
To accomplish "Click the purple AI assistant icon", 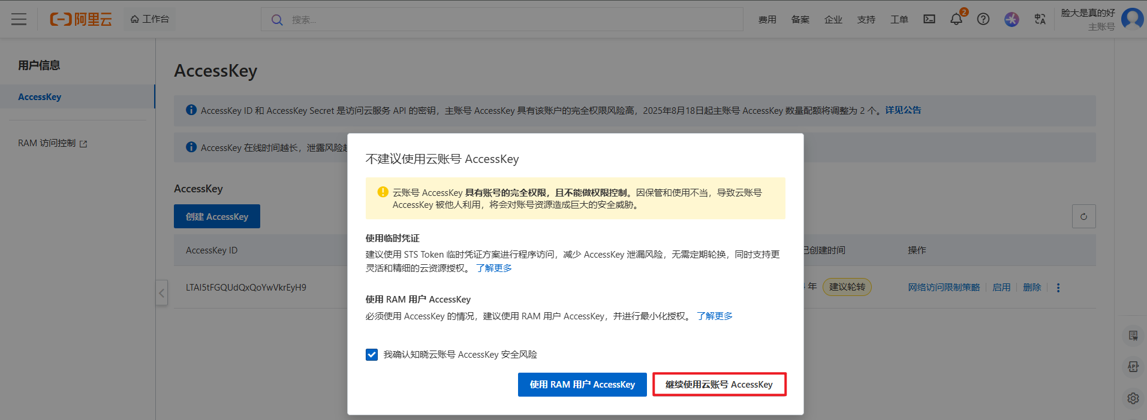I will click(x=1011, y=19).
